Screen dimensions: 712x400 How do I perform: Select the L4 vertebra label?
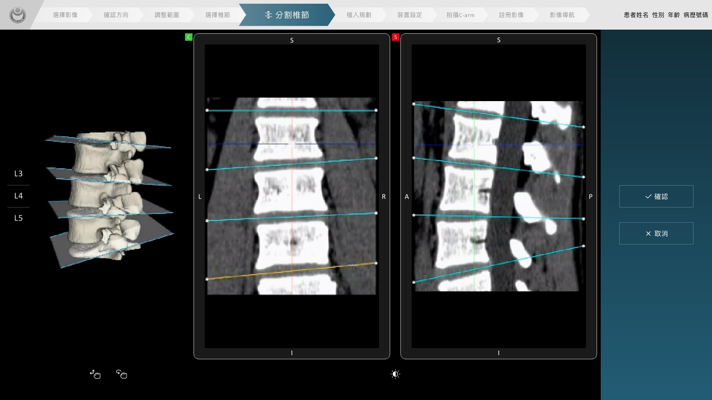click(19, 196)
